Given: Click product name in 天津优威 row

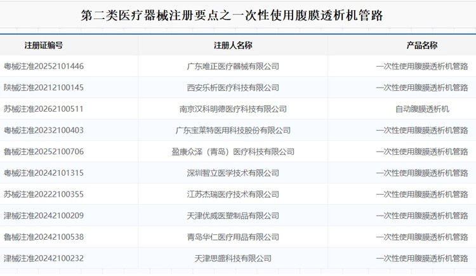Looking at the screenshot, I should [x=422, y=216].
